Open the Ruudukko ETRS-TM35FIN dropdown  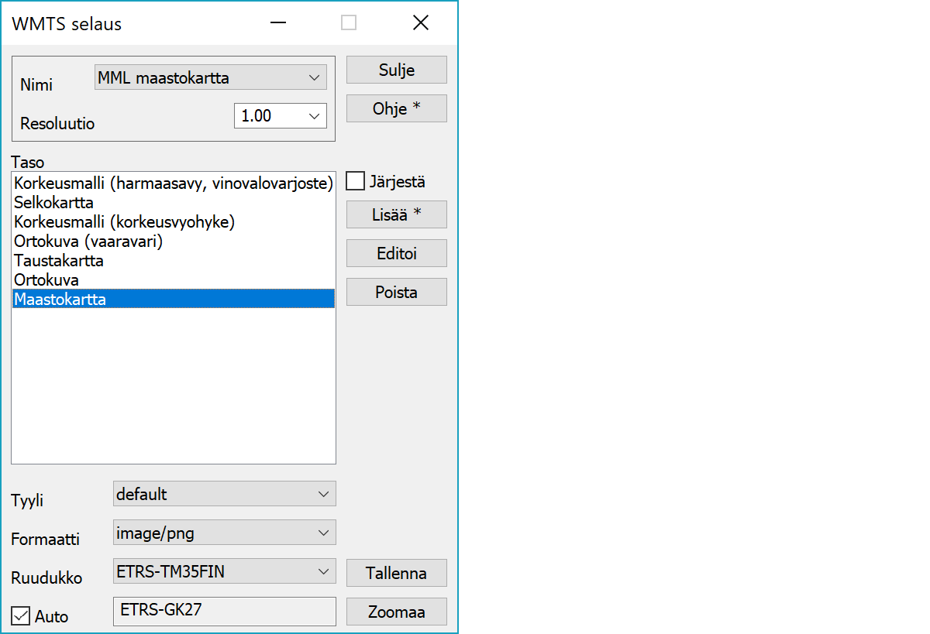[224, 572]
